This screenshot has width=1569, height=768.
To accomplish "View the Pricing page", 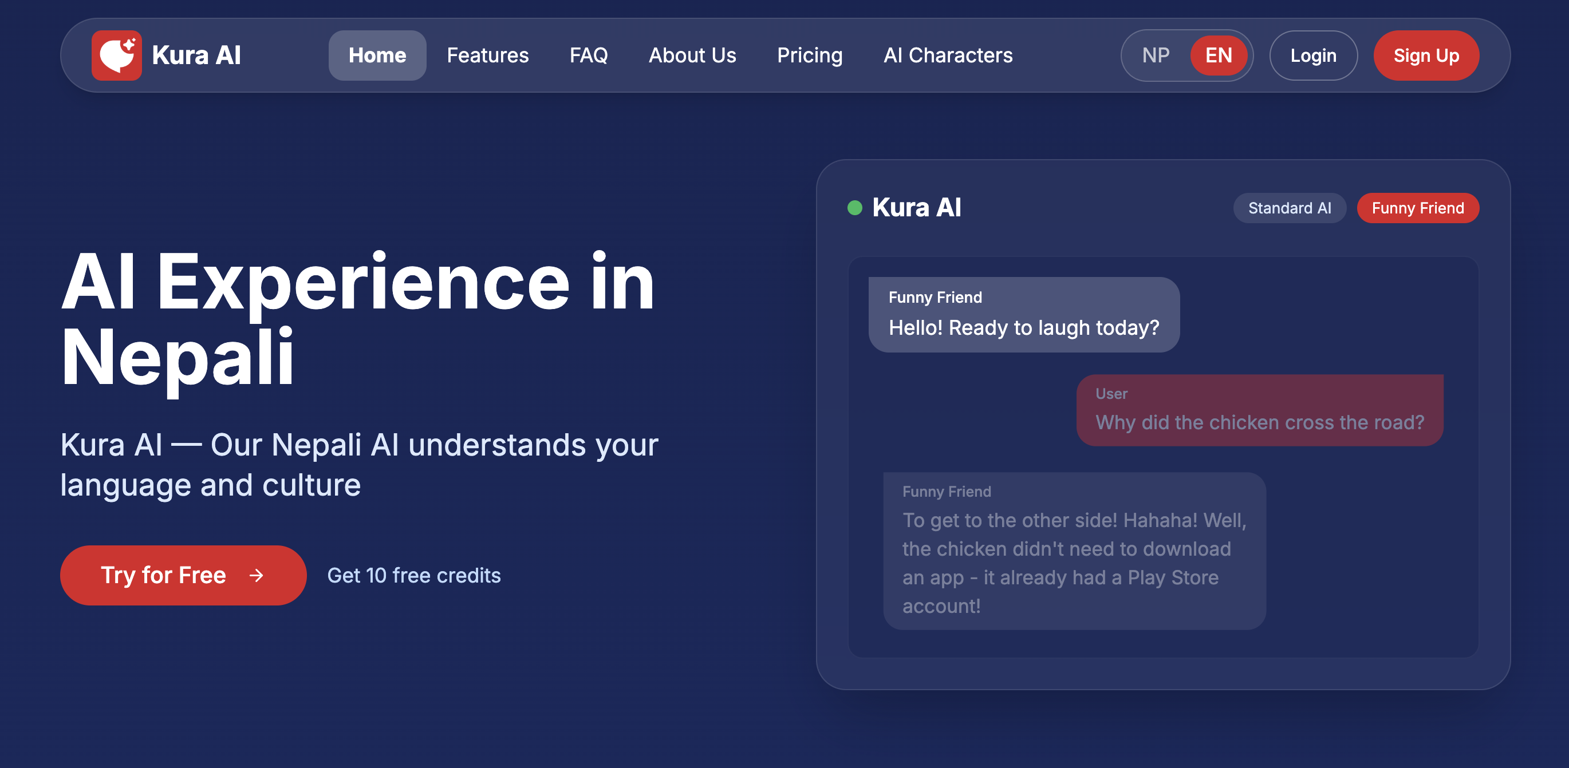I will pyautogui.click(x=810, y=56).
